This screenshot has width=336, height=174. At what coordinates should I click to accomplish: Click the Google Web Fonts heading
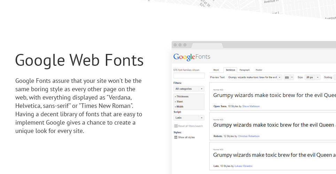(79, 61)
